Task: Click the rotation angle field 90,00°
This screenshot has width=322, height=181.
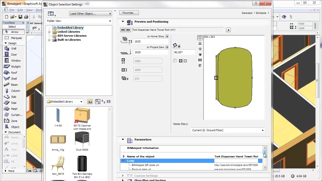Action: (184, 52)
